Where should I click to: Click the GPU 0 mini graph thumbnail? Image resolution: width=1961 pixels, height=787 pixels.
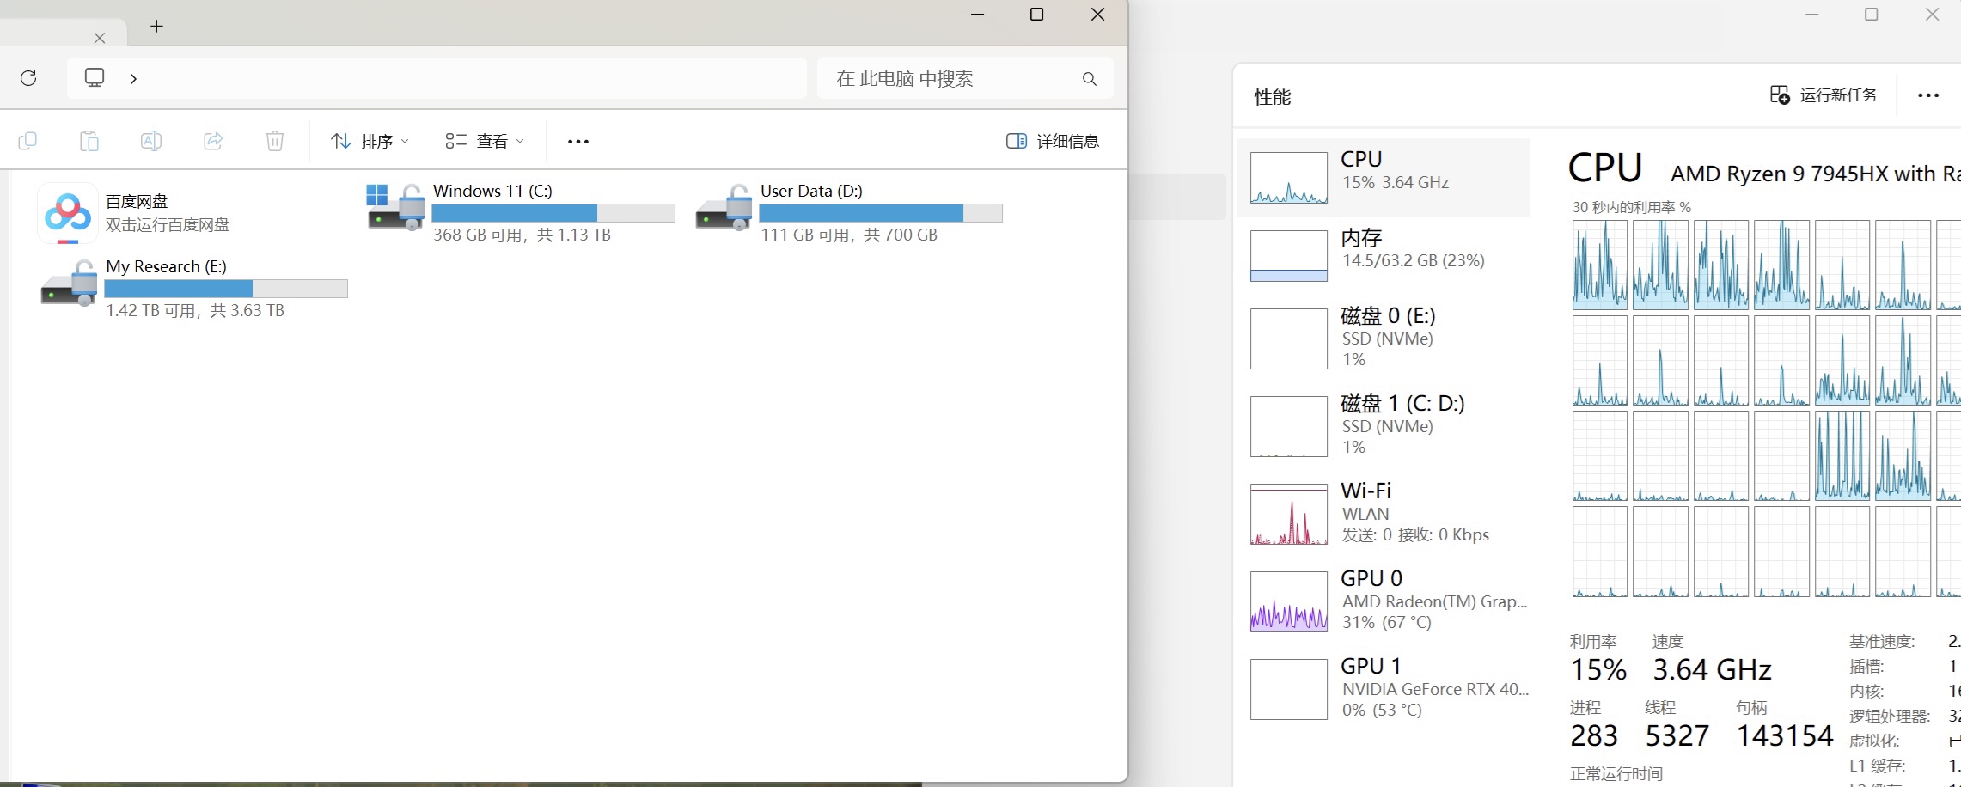1288,602
